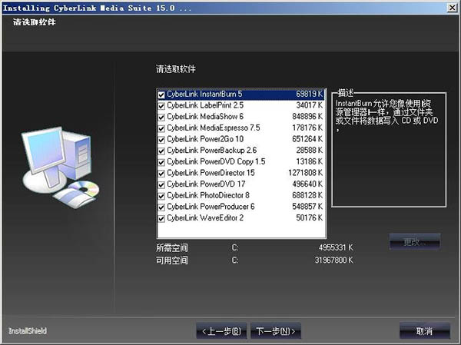Select the CyberLink PowerDVD 17 name

[206, 184]
